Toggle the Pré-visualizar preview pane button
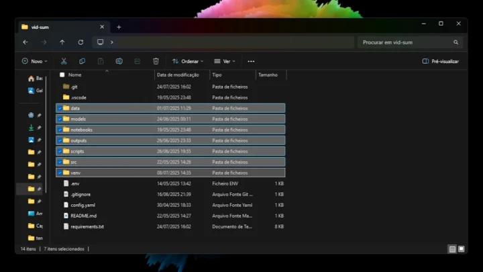This screenshot has width=483, height=272. point(441,61)
